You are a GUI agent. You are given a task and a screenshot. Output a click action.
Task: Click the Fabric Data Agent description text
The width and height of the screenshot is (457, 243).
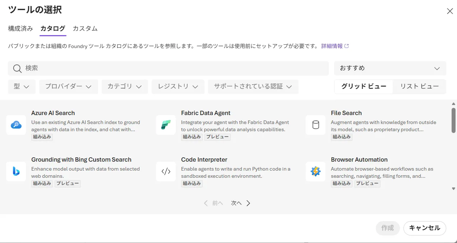(235, 126)
